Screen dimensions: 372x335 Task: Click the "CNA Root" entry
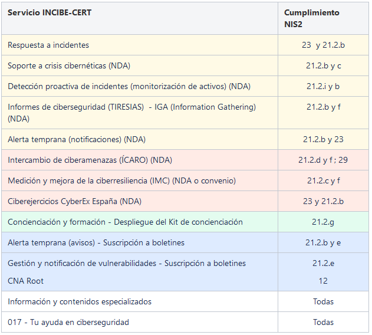(x=25, y=281)
